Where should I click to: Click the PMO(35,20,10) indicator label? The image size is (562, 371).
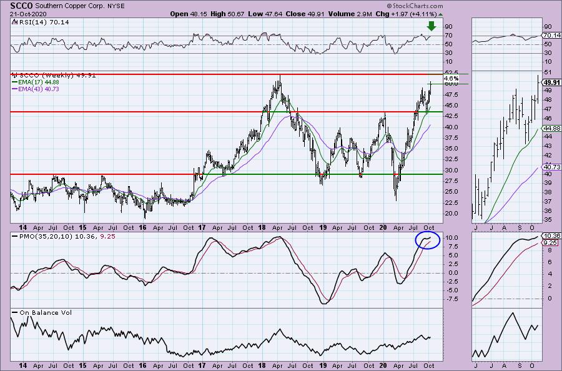coord(46,237)
